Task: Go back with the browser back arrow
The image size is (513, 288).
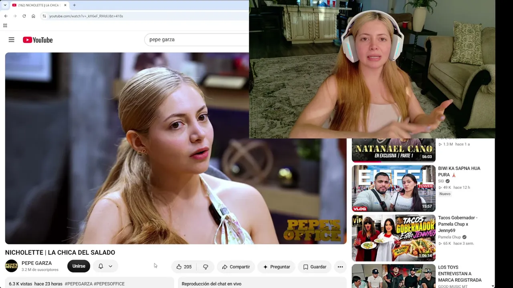Action: [6, 16]
